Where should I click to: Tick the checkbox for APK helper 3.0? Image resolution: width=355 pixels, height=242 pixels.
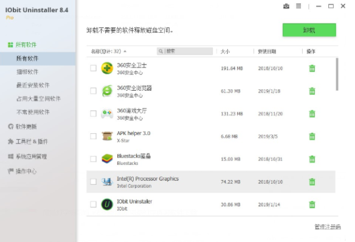93,136
